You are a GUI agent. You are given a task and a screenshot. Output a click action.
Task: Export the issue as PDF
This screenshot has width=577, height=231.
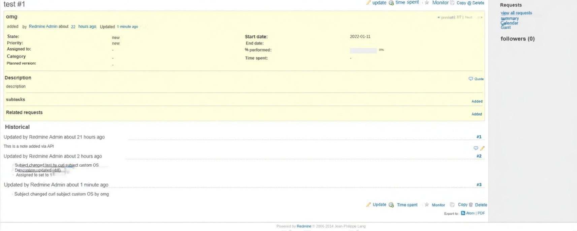(481, 213)
